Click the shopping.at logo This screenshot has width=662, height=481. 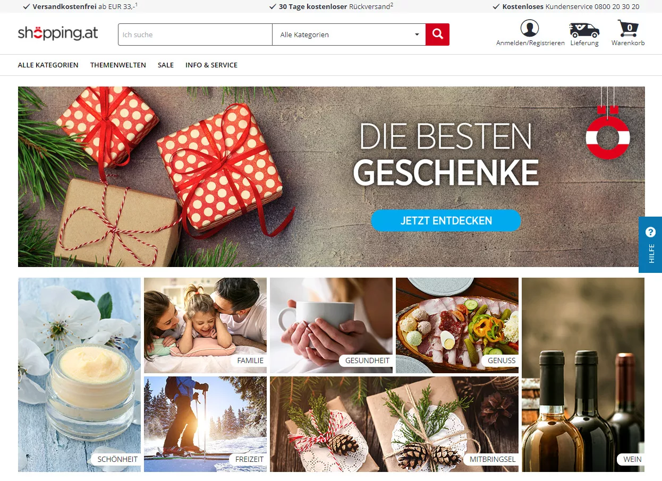58,33
